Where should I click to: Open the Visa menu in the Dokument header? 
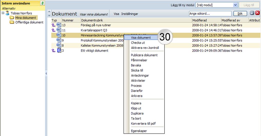click(116, 14)
